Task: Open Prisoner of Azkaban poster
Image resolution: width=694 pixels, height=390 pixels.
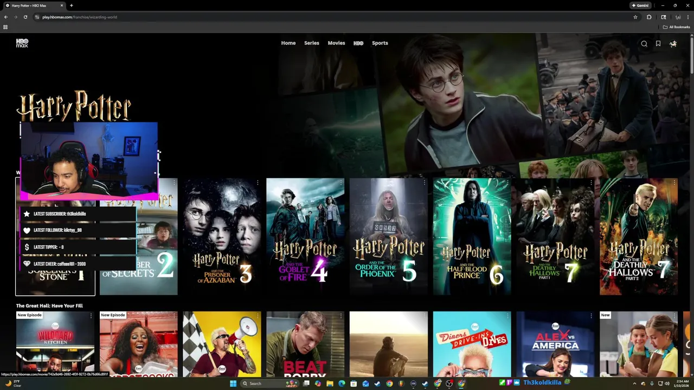Action: 222,237
